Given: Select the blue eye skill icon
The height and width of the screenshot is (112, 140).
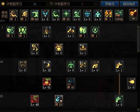Looking at the screenshot, I should pyautogui.click(x=87, y=15).
